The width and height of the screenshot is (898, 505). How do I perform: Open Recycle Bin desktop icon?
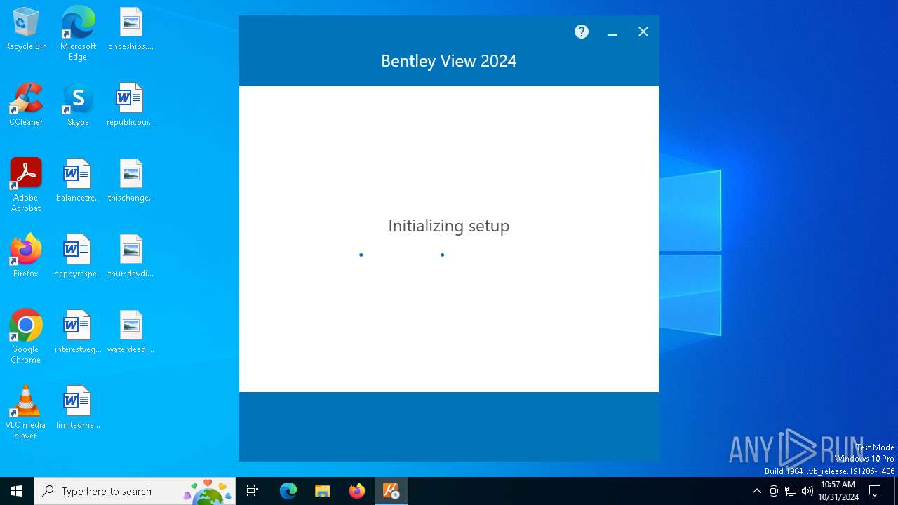point(26,29)
